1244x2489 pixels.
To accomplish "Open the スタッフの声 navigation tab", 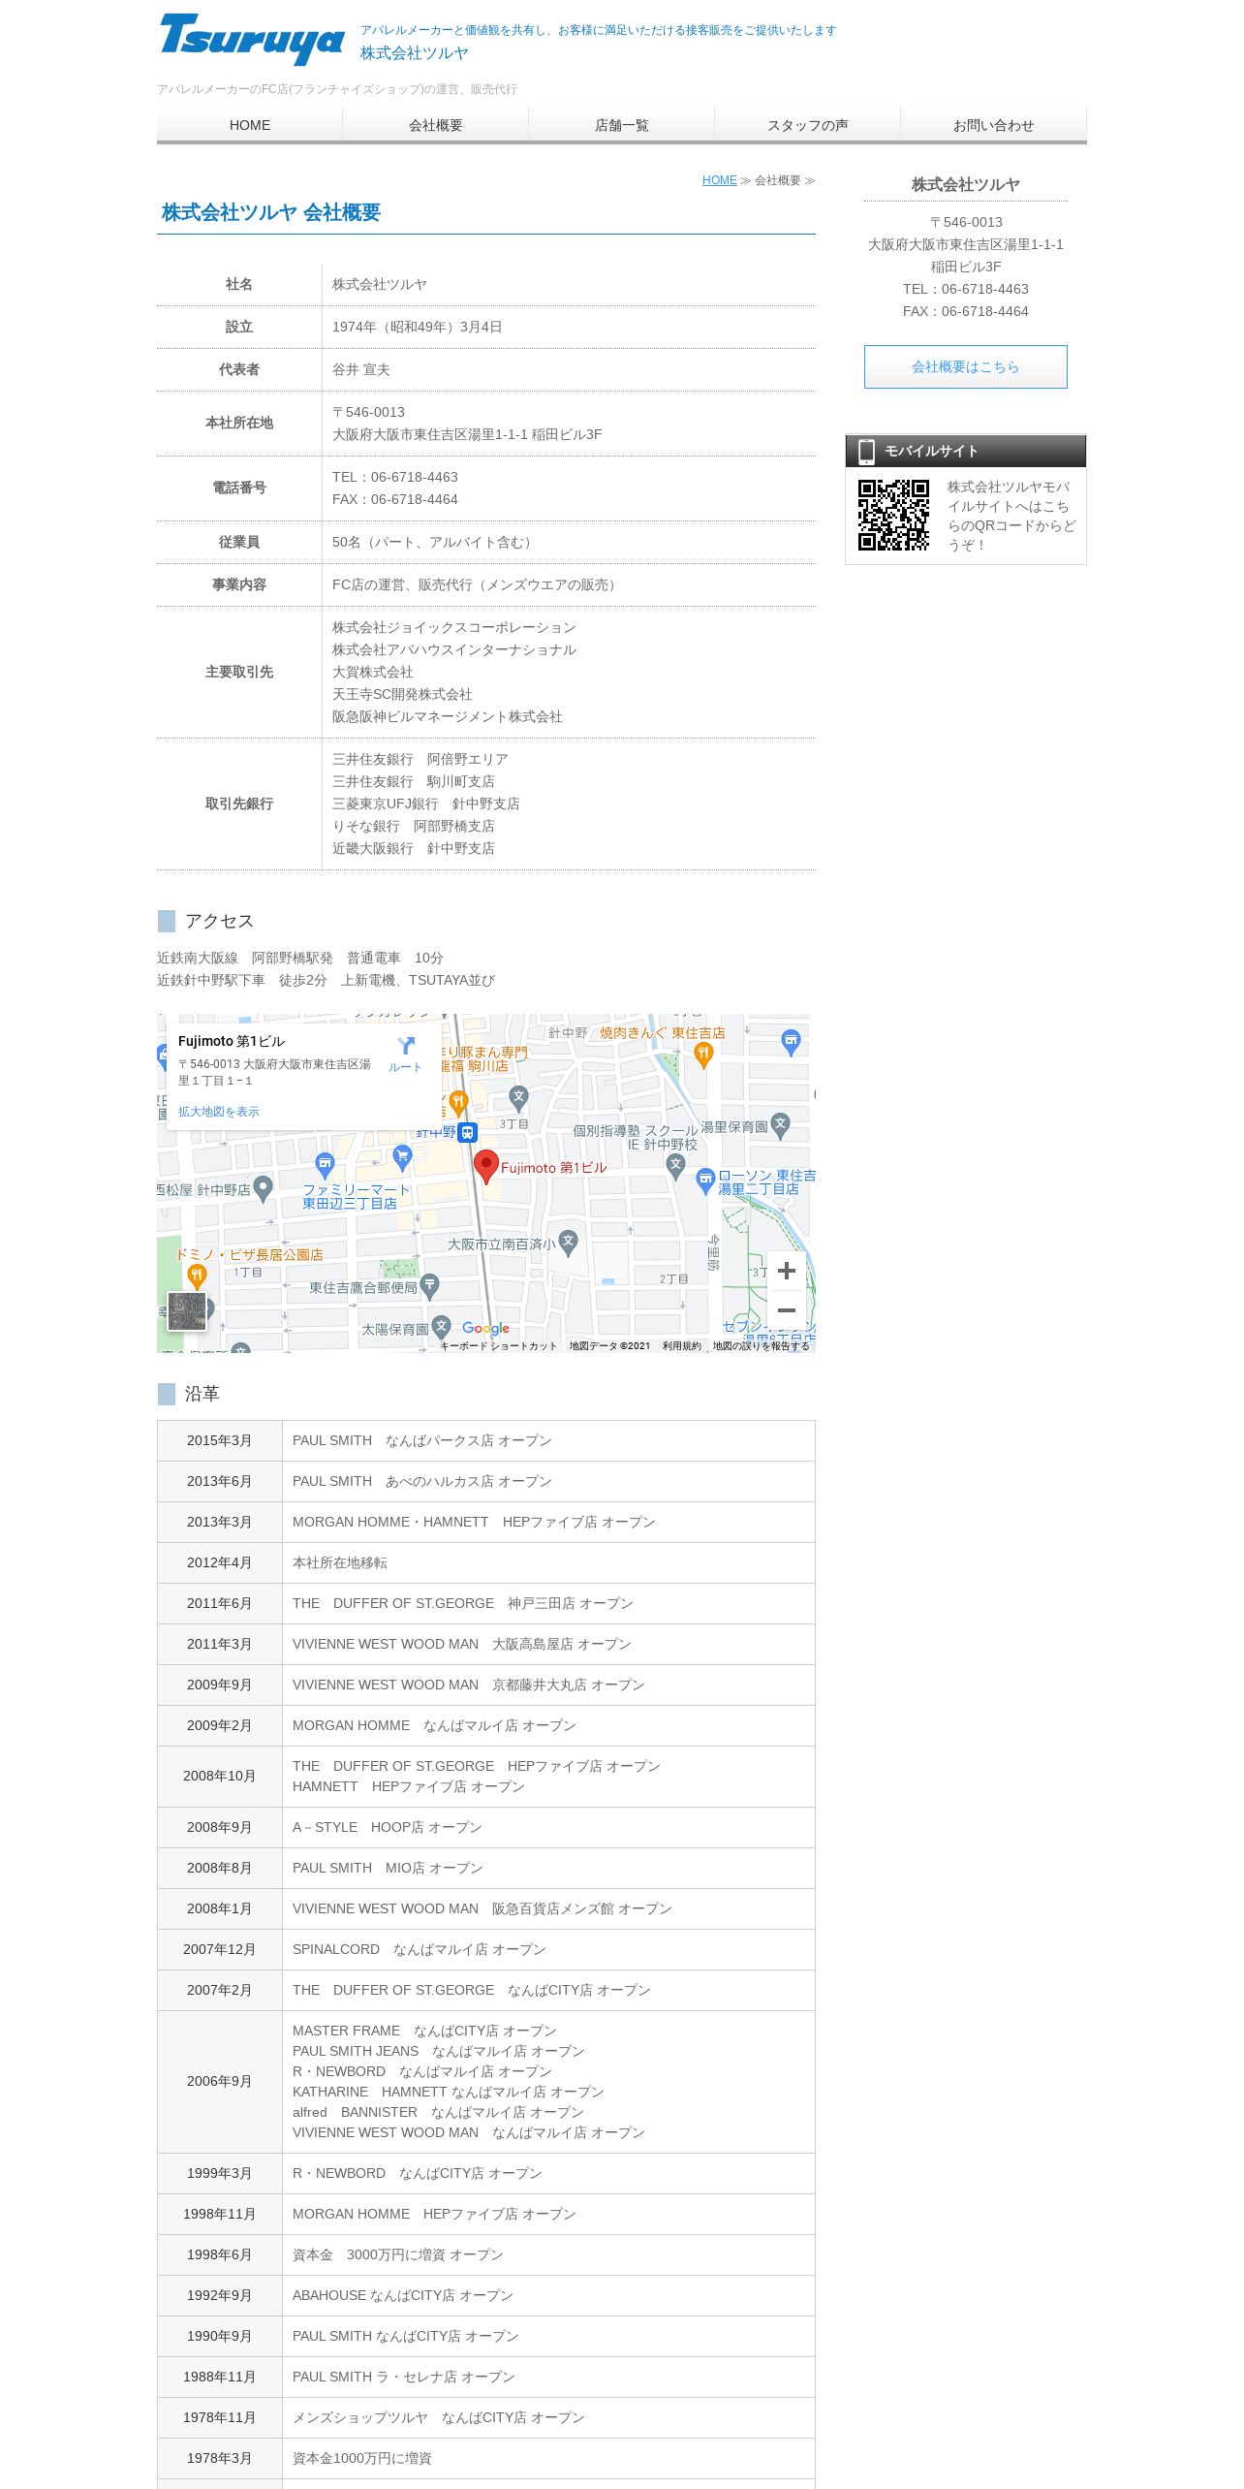I will coord(808,125).
